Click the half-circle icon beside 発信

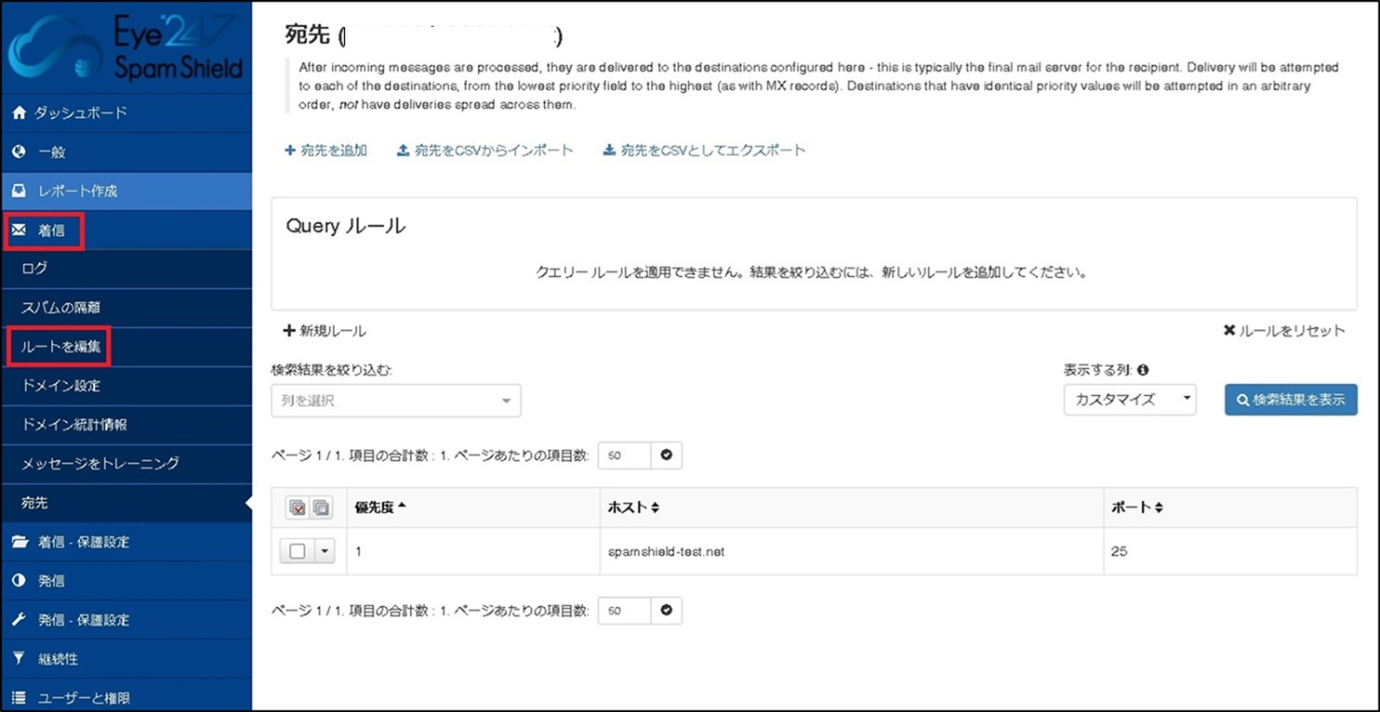pyautogui.click(x=19, y=581)
